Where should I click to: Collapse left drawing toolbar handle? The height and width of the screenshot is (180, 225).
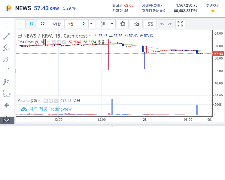(x=15, y=71)
